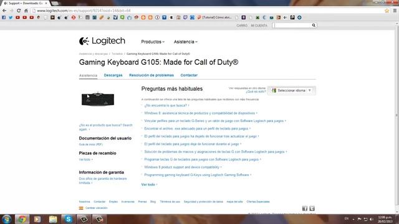The width and height of the screenshot is (399, 224).
Task: Open the Twitter bookmark in the bookmarks bar
Action: [11, 17]
